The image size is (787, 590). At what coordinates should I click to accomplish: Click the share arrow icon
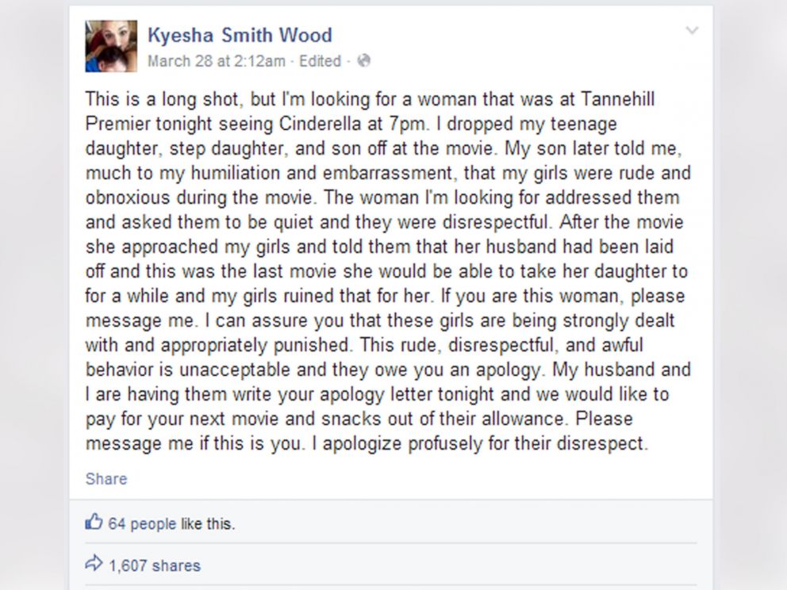94,563
